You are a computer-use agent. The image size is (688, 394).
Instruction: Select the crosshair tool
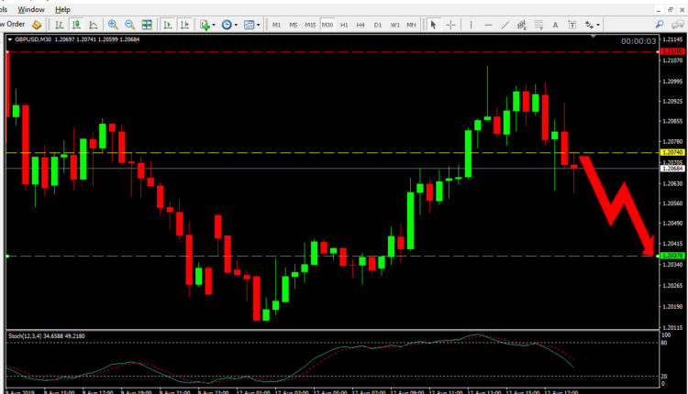pyautogui.click(x=450, y=25)
